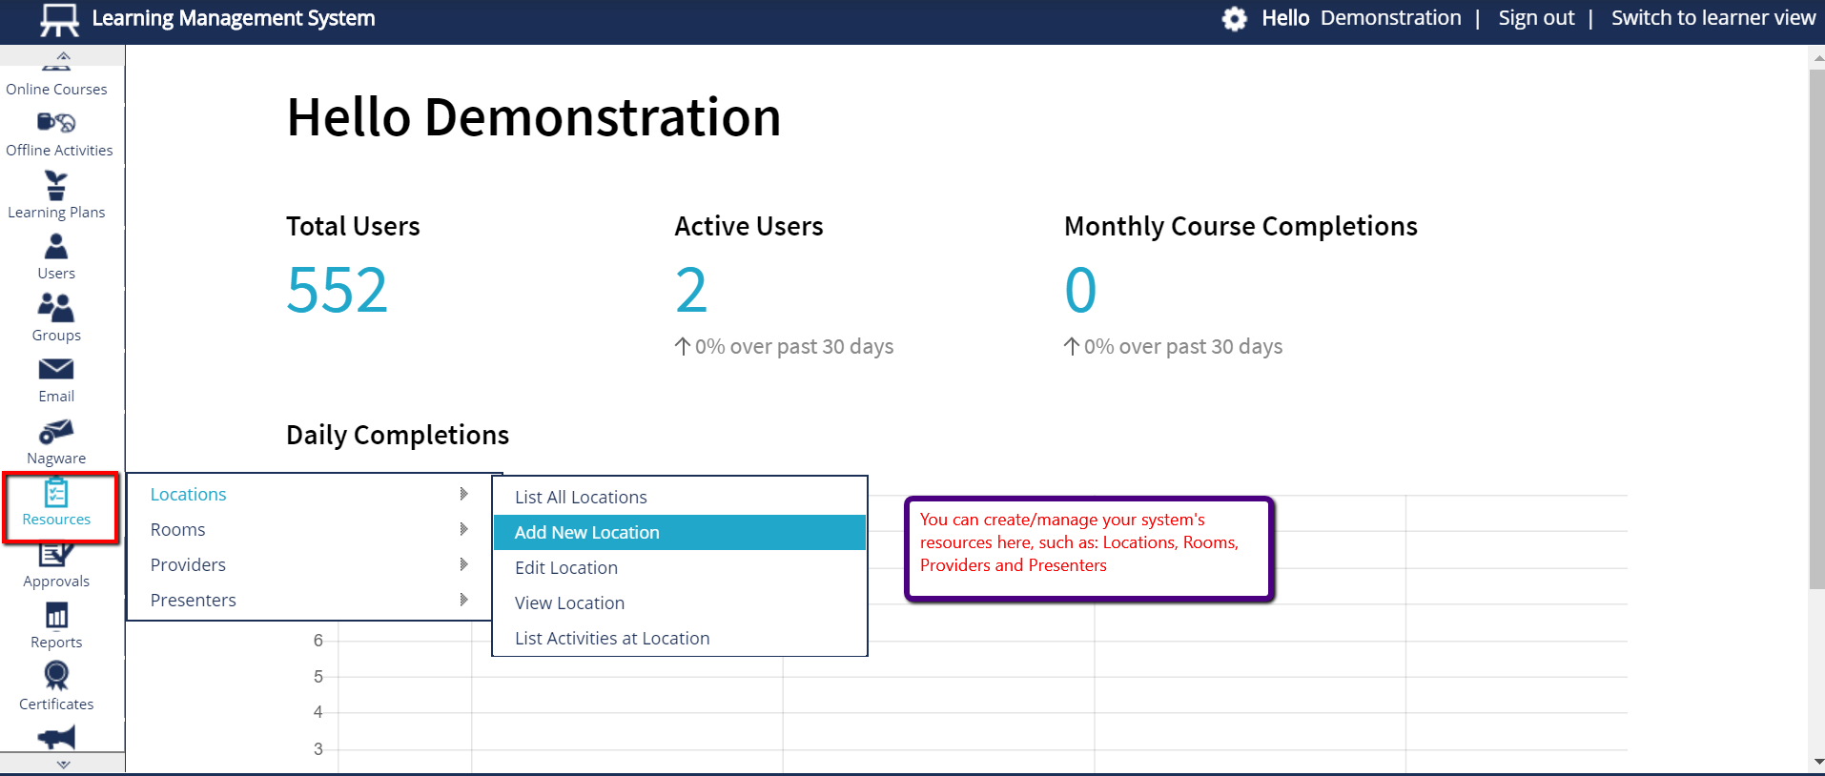1825x776 pixels.
Task: Select the Users sidebar icon
Action: (56, 247)
